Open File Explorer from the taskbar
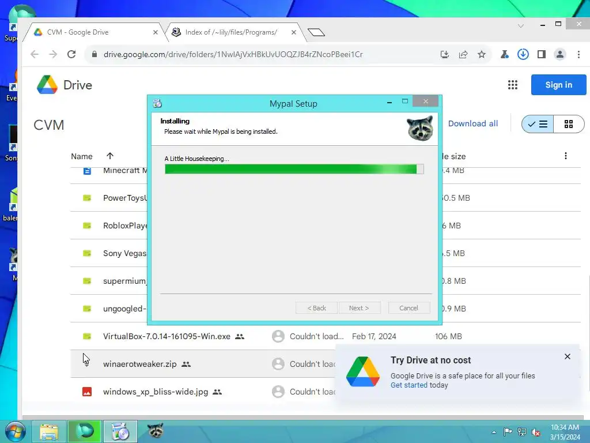This screenshot has width=590, height=443. click(x=49, y=431)
